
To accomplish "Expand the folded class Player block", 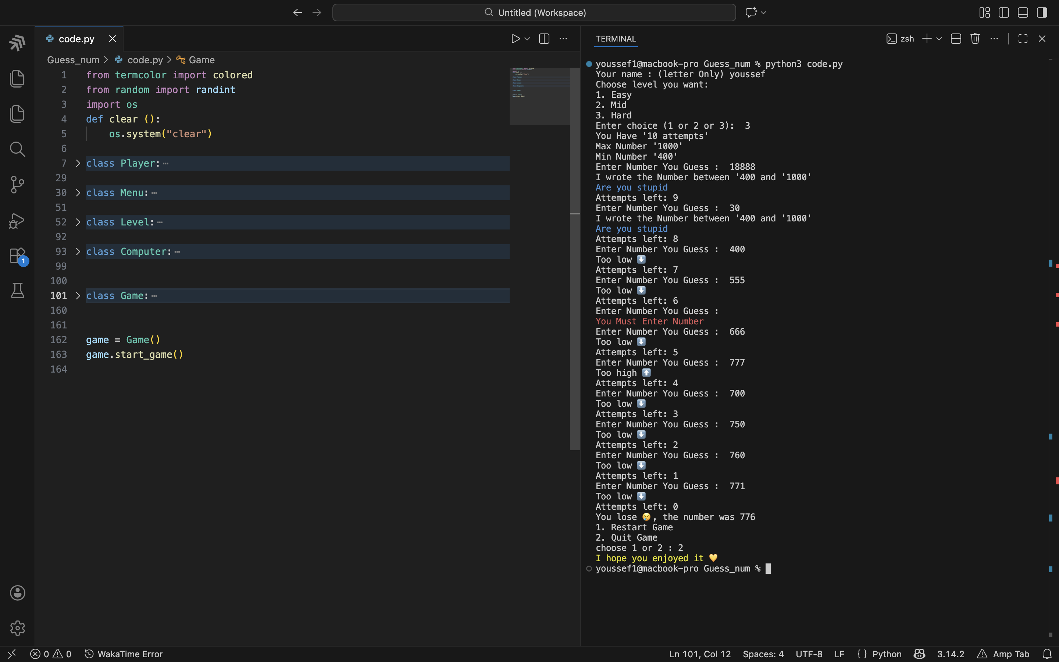I will coord(78,163).
